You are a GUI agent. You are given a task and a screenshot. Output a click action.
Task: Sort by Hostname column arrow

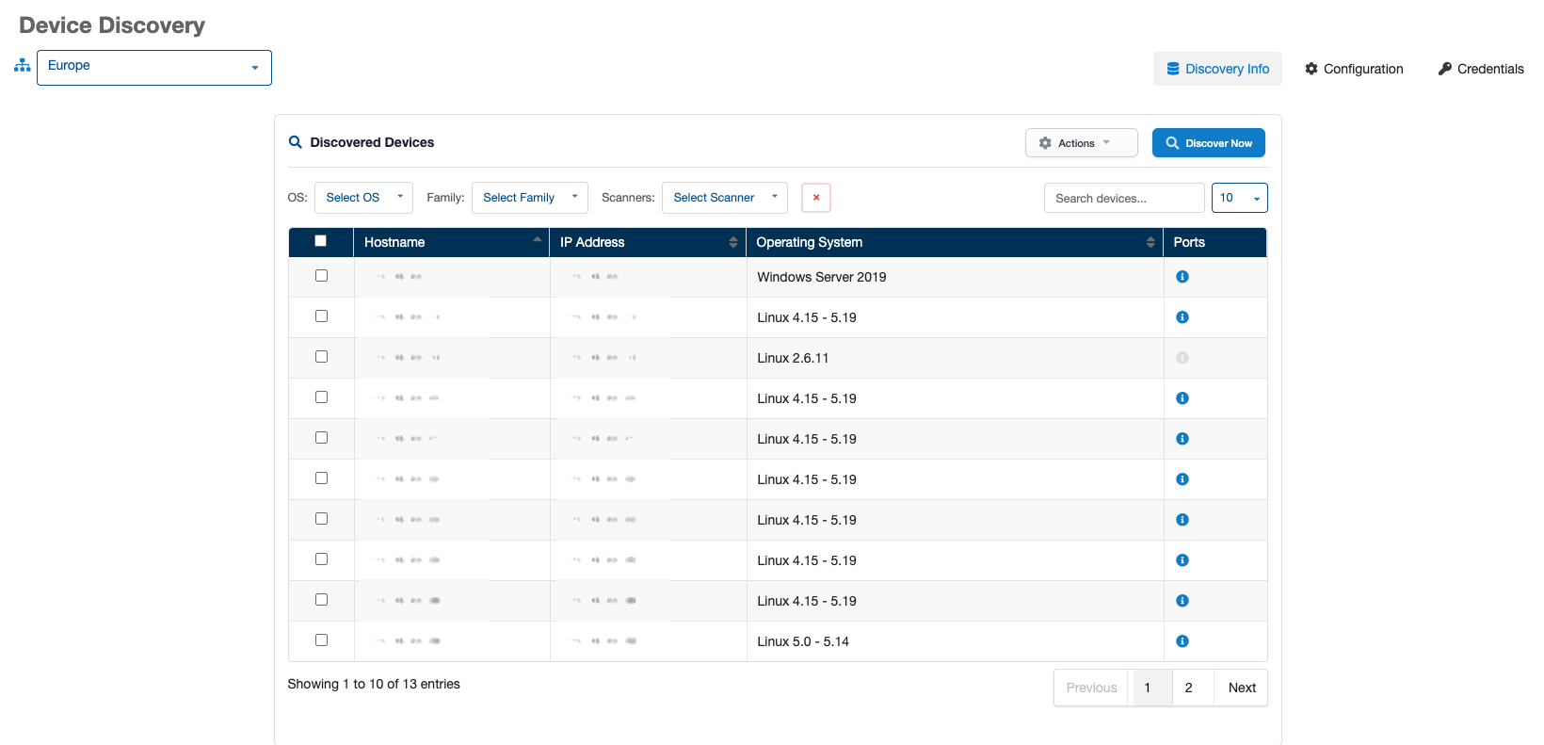[x=537, y=242]
